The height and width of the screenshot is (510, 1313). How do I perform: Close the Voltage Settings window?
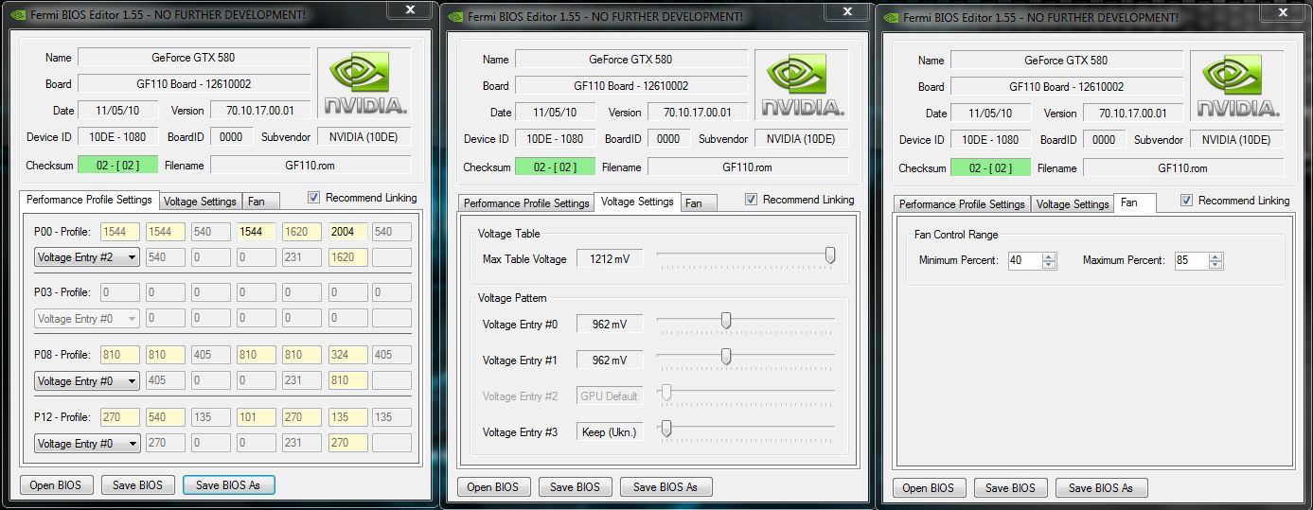click(x=846, y=9)
